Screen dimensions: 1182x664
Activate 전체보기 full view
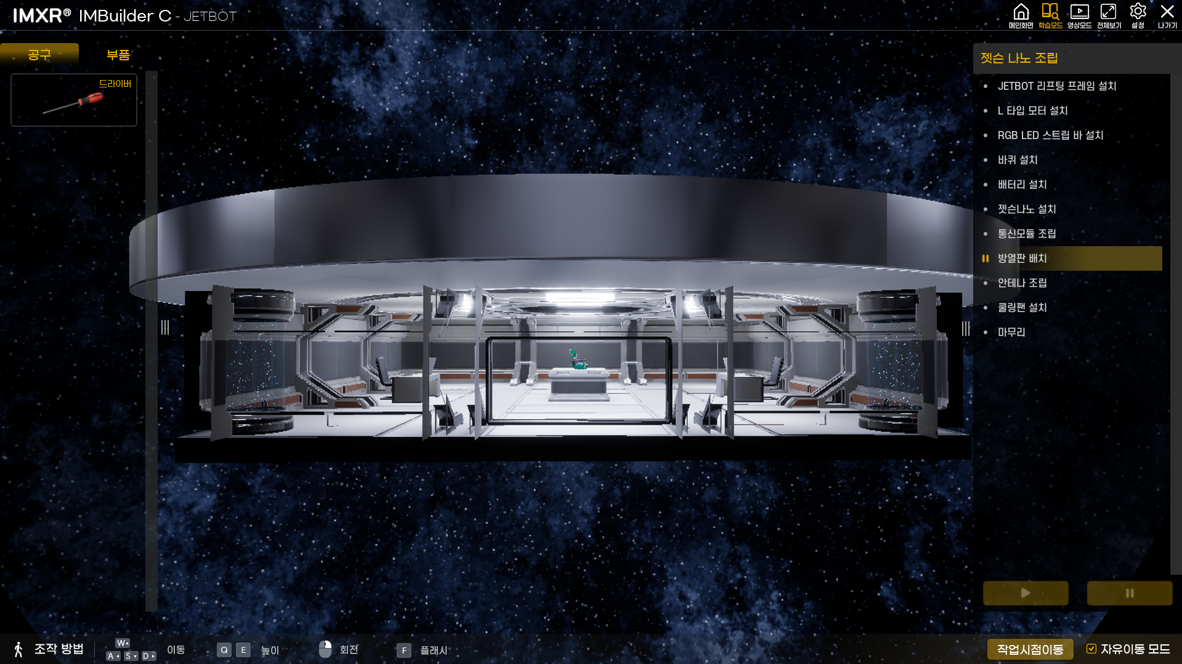point(1107,15)
